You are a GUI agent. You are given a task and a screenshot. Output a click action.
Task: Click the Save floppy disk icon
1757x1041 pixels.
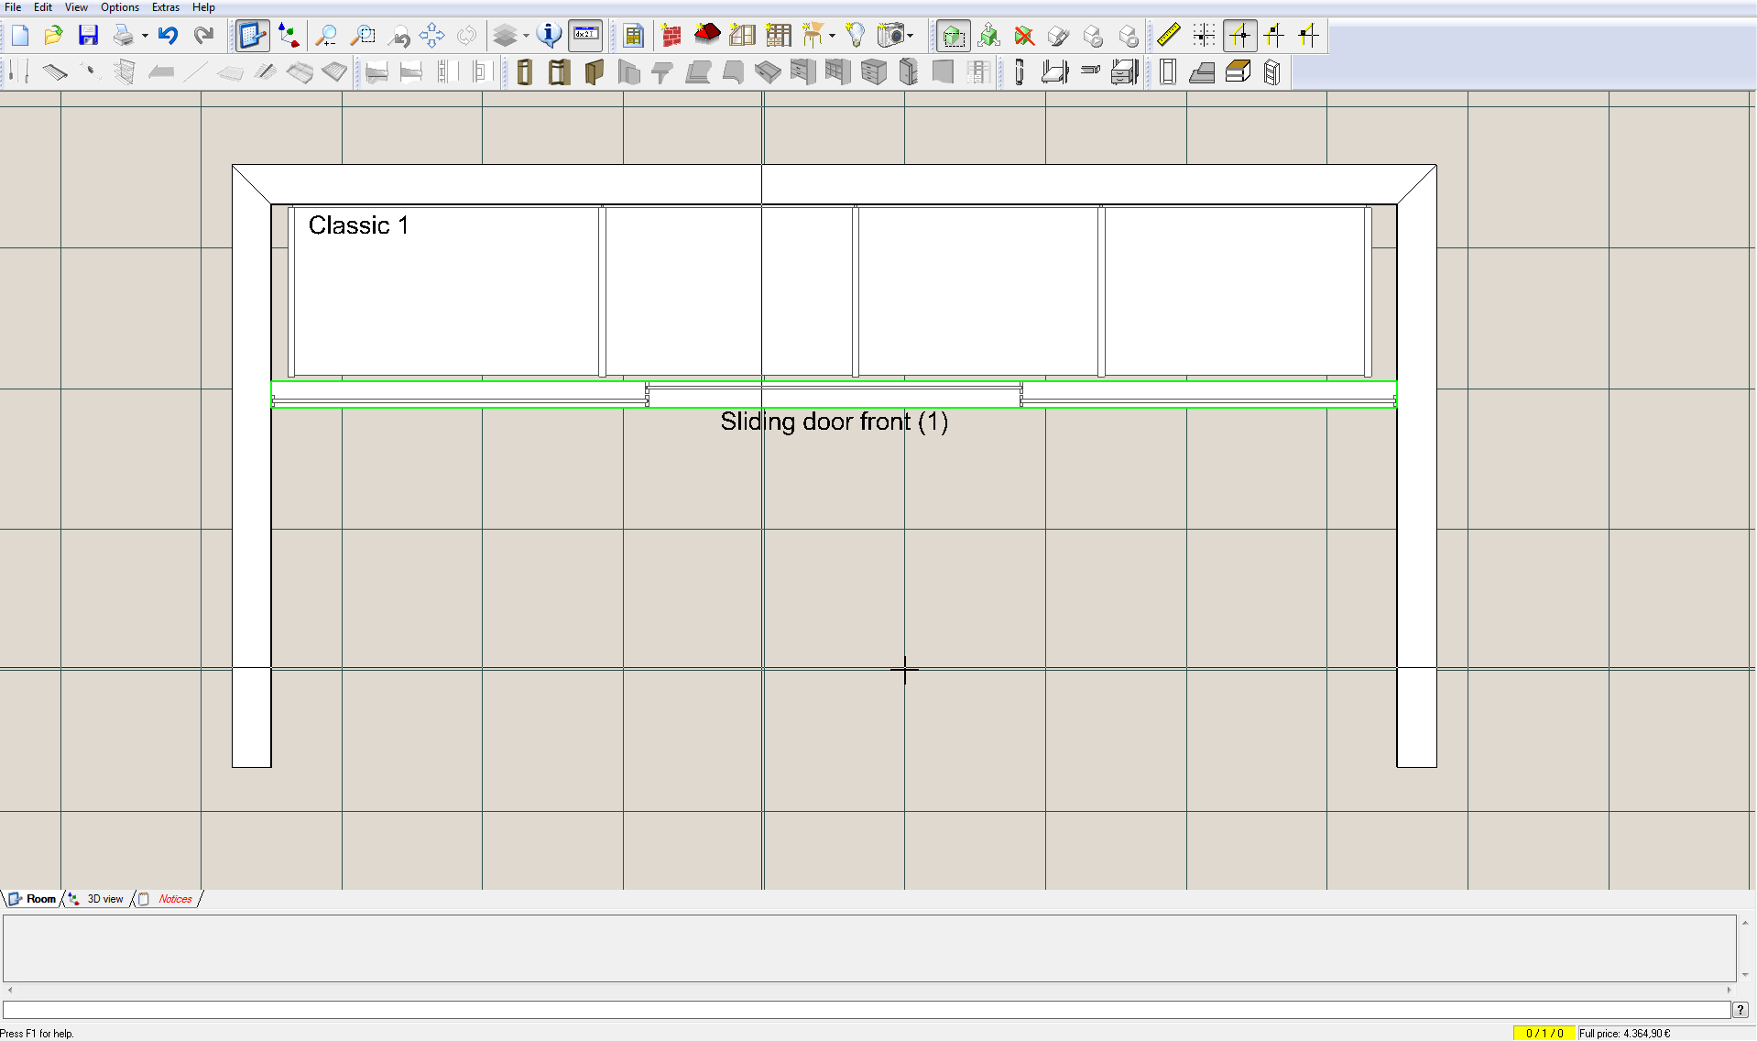click(x=88, y=36)
